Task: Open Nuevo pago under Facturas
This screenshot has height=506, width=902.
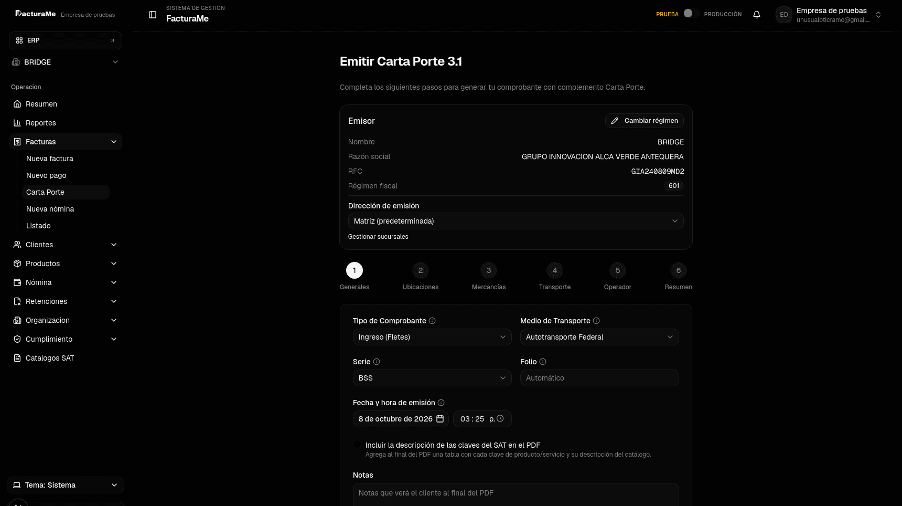Action: (x=46, y=175)
